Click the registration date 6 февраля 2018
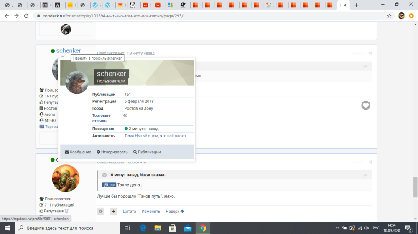418x234 pixels. pyautogui.click(x=139, y=102)
